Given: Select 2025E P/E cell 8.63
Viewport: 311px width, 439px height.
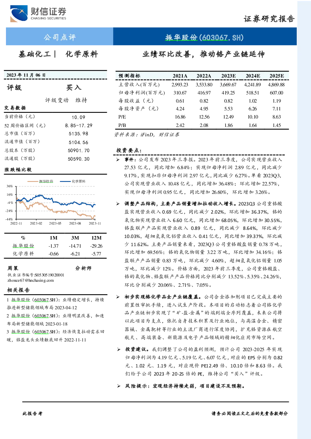Looking at the screenshot, I should tap(277, 117).
